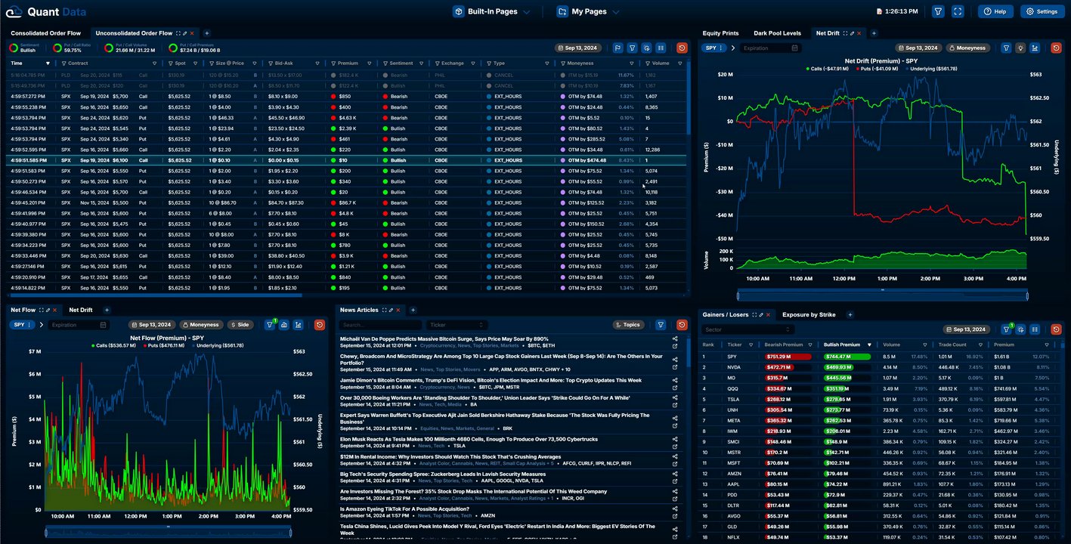
Task: Click the Net Drift chart time range slider
Action: 882,295
